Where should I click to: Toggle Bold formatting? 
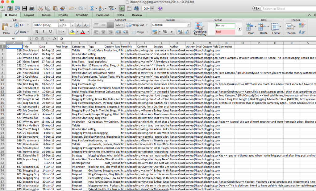click(x=36, y=32)
